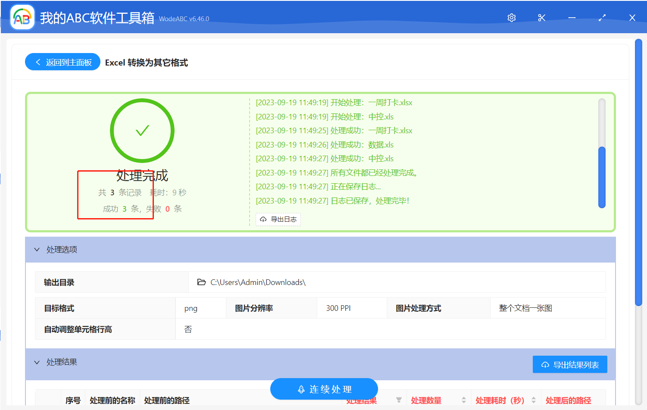This screenshot has width=647, height=410.
Task: Open the settings gear in the title bar
Action: tap(511, 18)
